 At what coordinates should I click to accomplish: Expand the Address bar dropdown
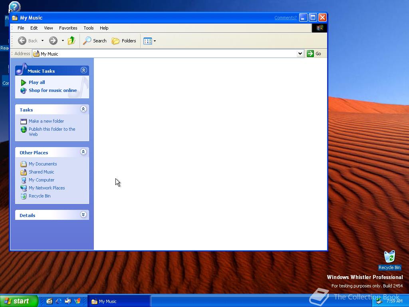(300, 54)
